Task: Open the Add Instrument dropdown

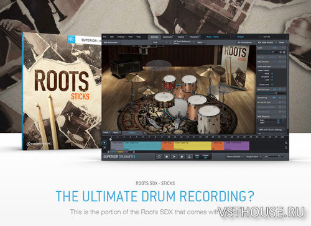Action: (111, 42)
